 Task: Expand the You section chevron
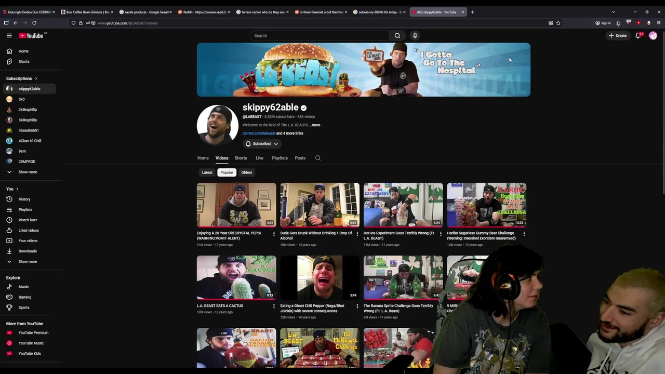[17, 189]
